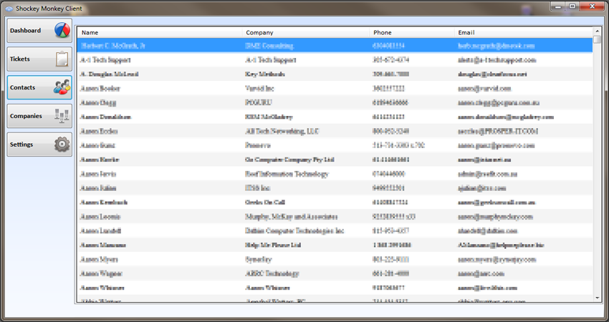Screen dimensions: 609x322
Task: Open the Companies icon in sidebar
Action: 62,116
